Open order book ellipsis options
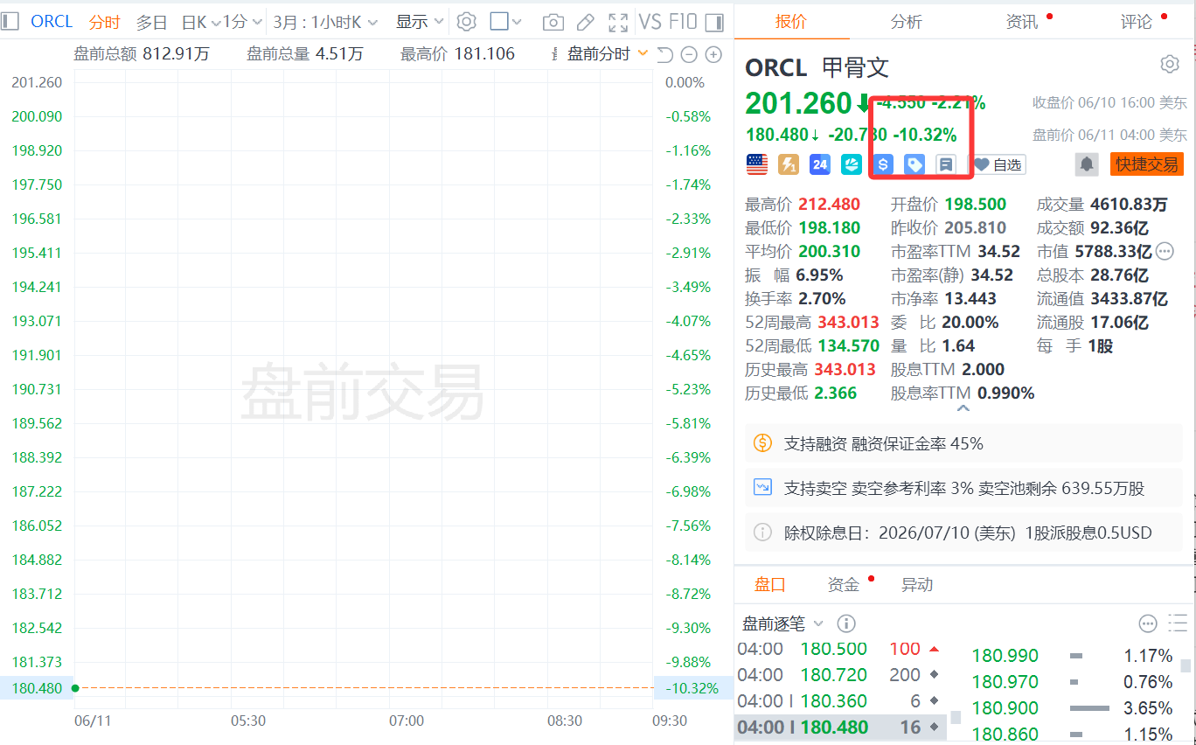 (1148, 623)
